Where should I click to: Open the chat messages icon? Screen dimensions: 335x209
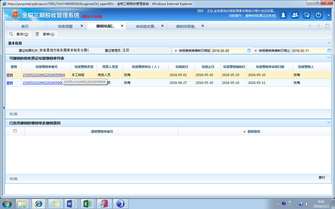(x=306, y=15)
